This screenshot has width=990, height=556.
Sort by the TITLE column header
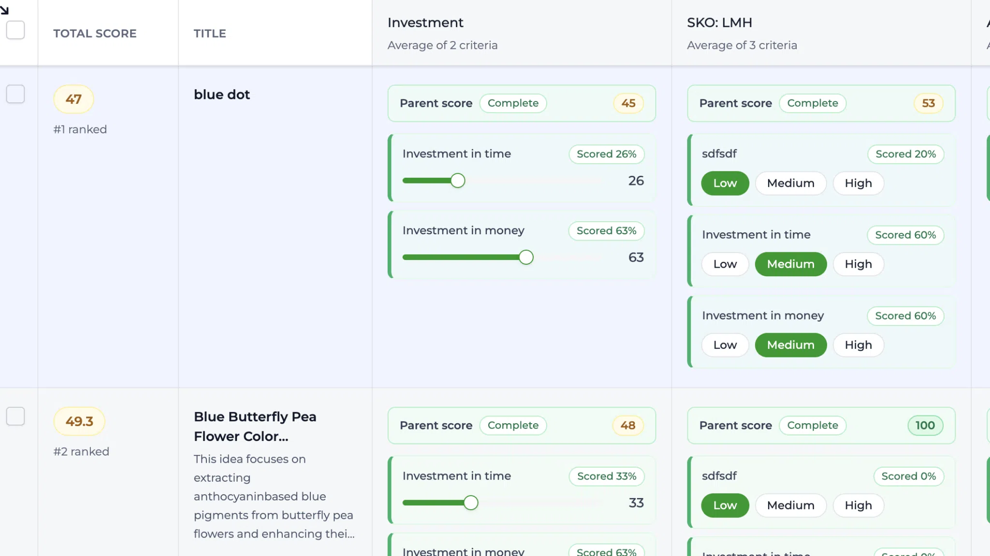click(x=210, y=33)
